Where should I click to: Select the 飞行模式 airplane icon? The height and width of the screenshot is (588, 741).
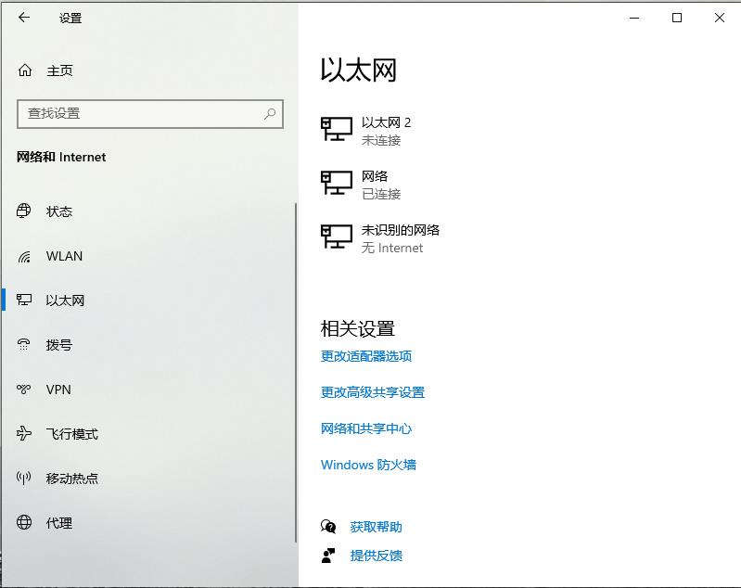[x=23, y=433]
